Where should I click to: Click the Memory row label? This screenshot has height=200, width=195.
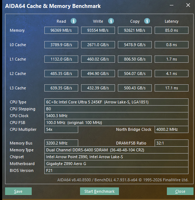click(x=17, y=31)
